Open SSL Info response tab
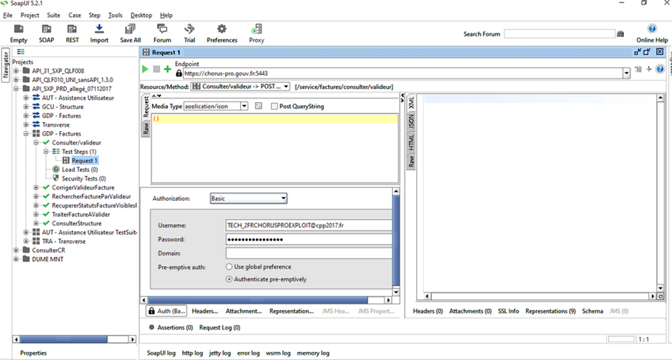Image resolution: width=672 pixels, height=360 pixels. [x=508, y=311]
